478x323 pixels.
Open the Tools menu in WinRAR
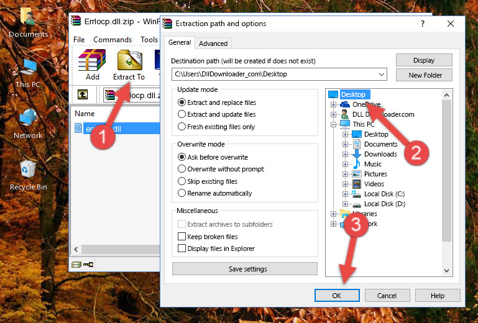tap(149, 40)
